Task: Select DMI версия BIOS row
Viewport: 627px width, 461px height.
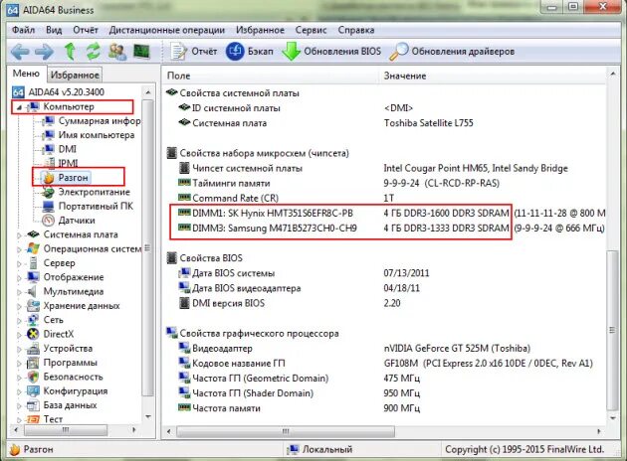Action: 385,303
